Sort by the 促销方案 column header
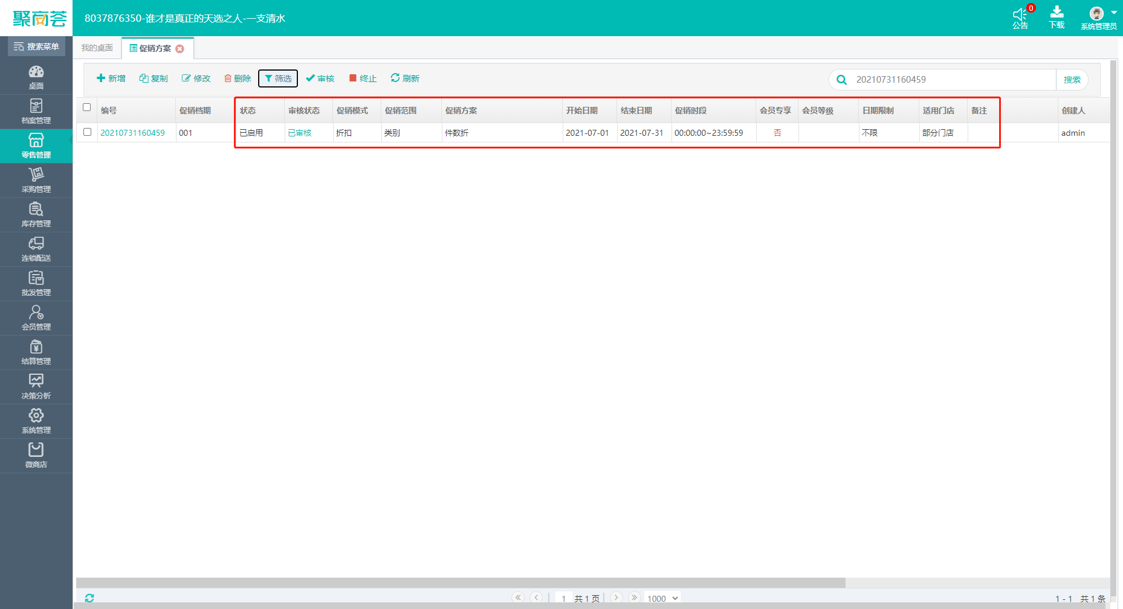The width and height of the screenshot is (1123, 609). [502, 110]
